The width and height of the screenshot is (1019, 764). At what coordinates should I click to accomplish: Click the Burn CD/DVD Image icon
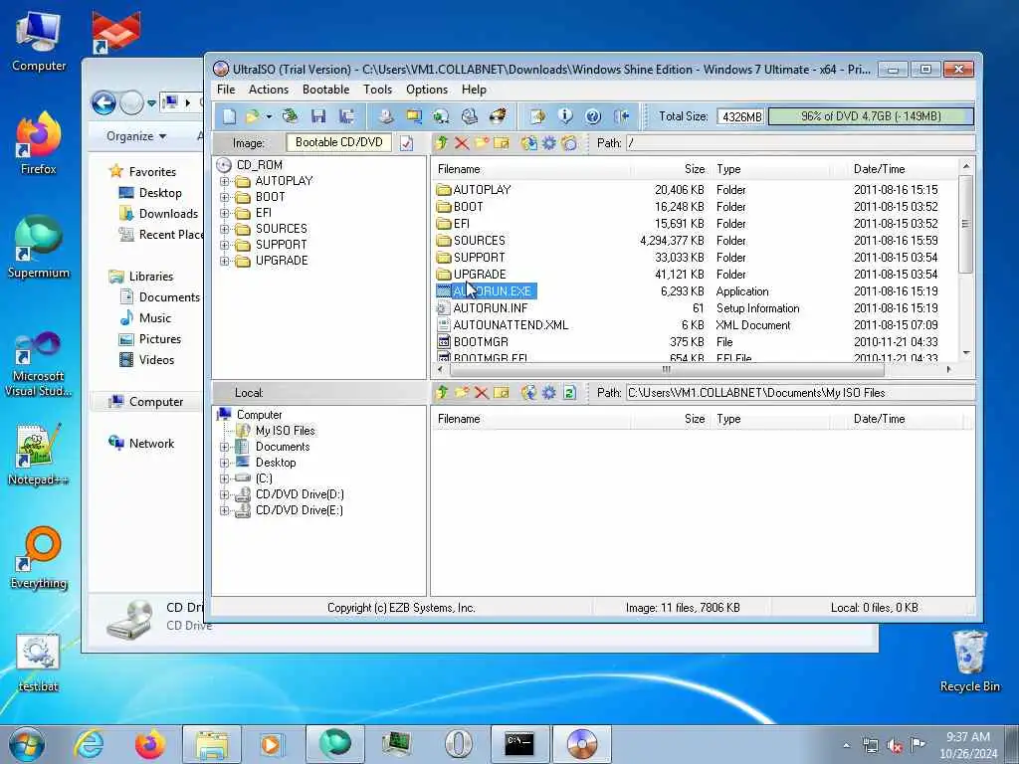click(x=498, y=116)
